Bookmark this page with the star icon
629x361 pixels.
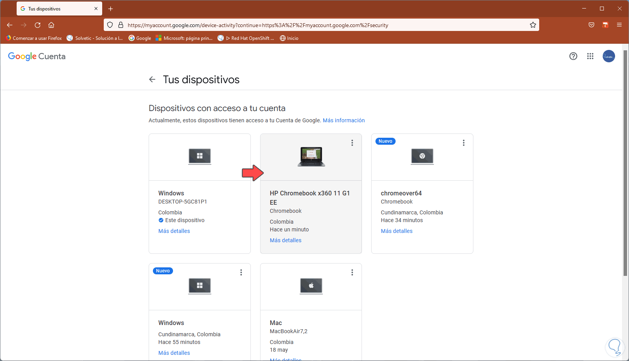click(533, 25)
